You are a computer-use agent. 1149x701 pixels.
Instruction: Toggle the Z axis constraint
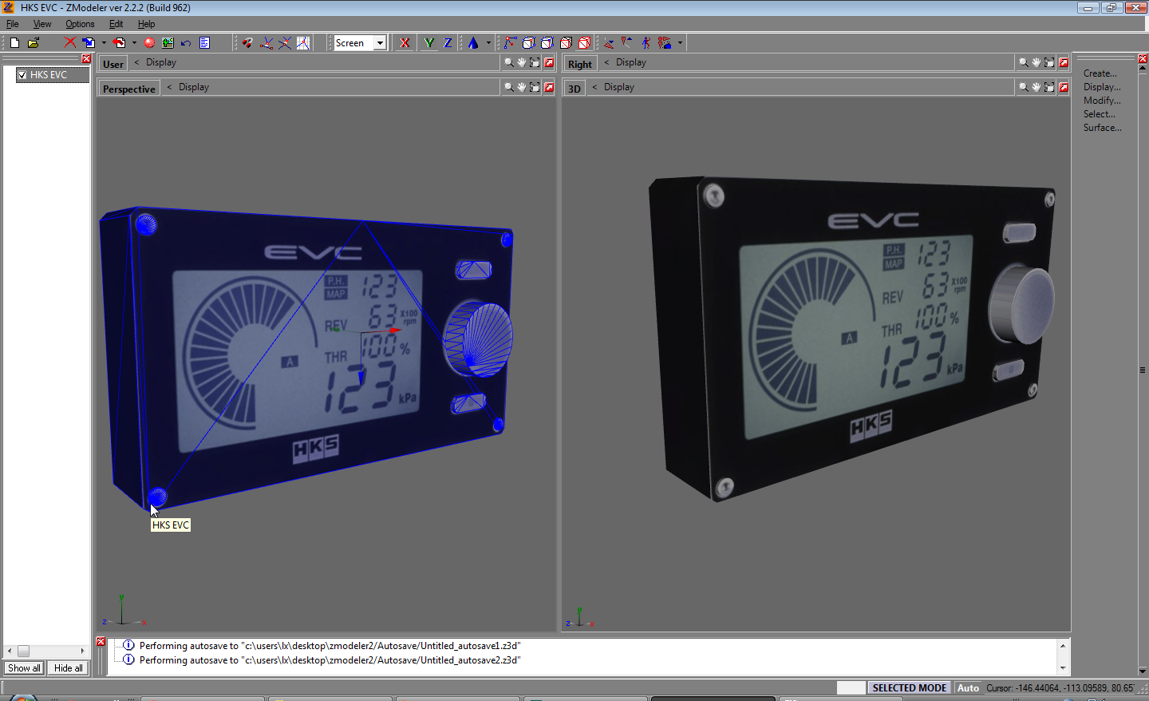point(448,43)
